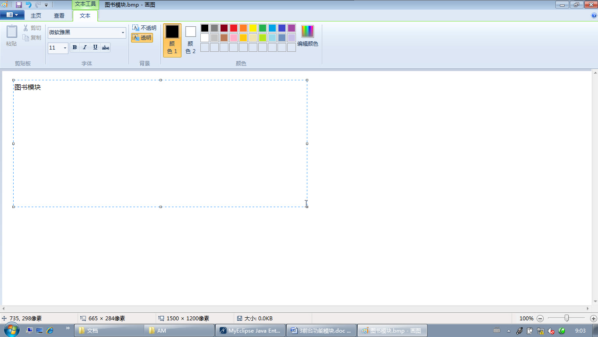Viewport: 598px width, 337px height.
Task: Open the AM taskbar folder window
Action: 180,331
